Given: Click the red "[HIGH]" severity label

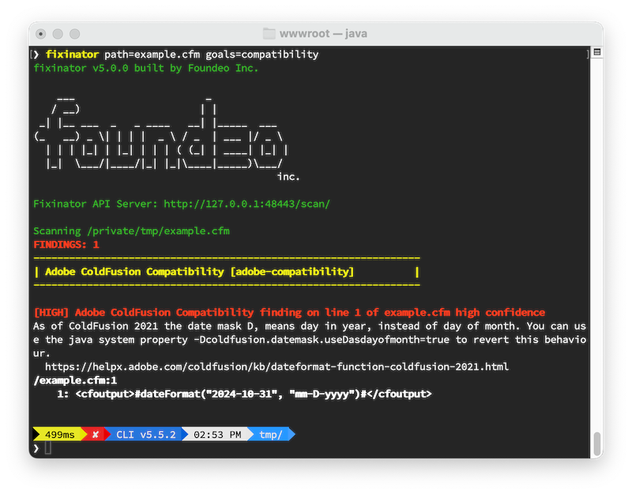Looking at the screenshot, I should pyautogui.click(x=51, y=312).
